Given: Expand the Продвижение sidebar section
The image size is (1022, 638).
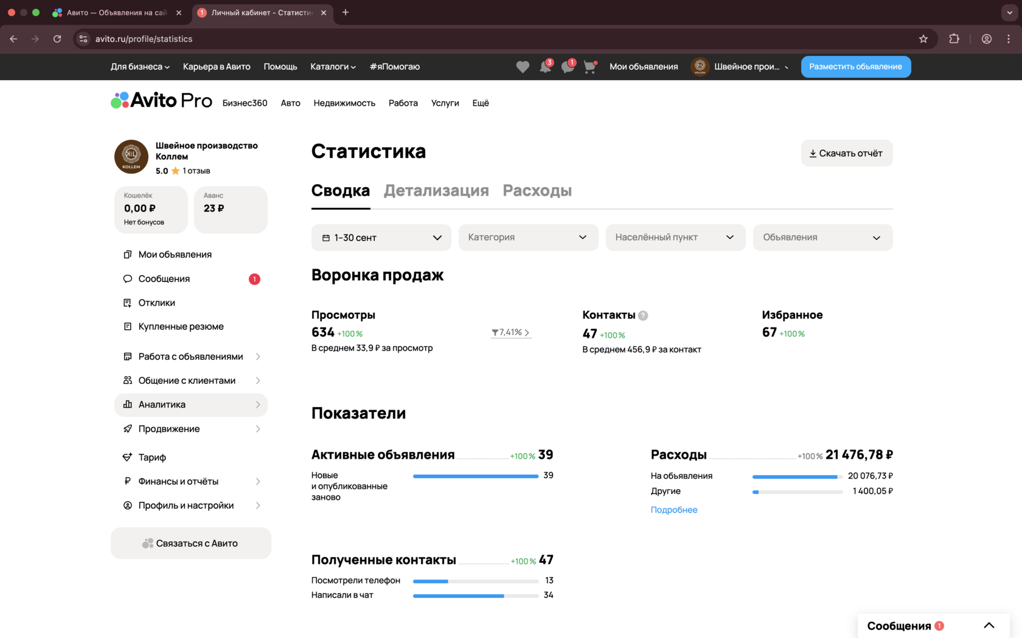Looking at the screenshot, I should (191, 429).
